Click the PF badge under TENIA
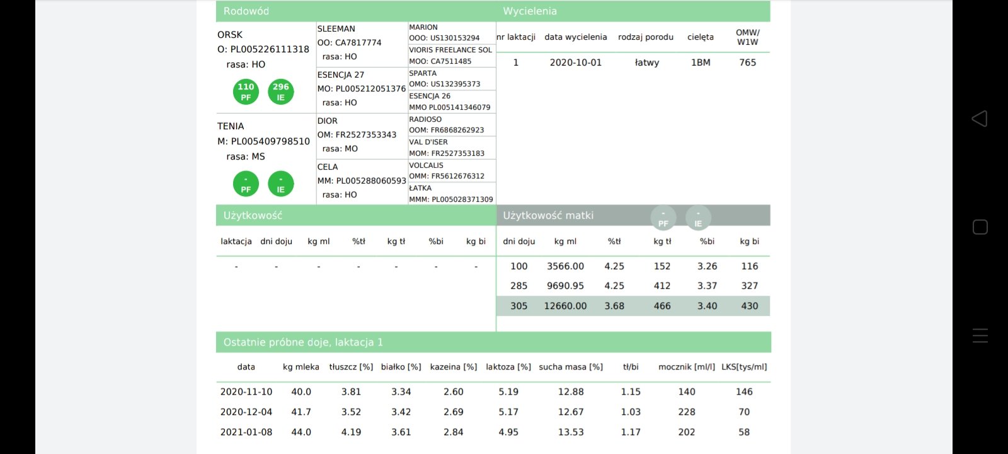Screen dimensions: 1008x454 point(246,184)
